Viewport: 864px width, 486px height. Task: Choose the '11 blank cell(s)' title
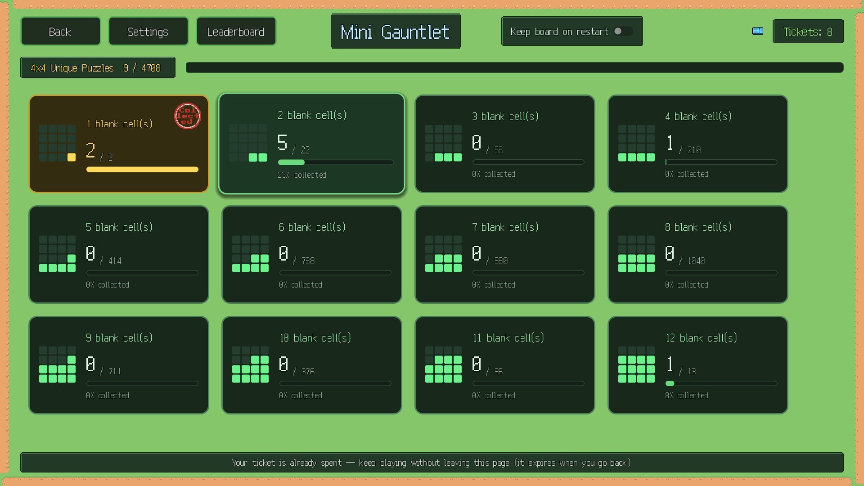508,338
